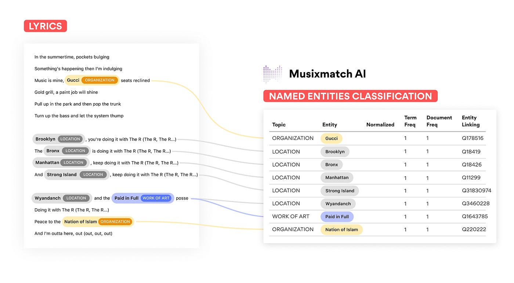This screenshot has height=283, width=514.
Task: Open entity link Q11299
Action: point(471,178)
